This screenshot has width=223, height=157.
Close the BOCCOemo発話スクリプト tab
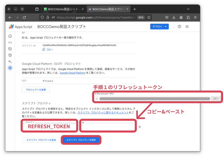(127, 9)
